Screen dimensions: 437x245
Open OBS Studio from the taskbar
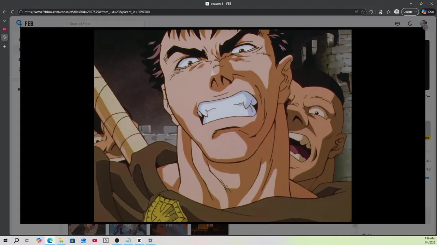[117, 241]
